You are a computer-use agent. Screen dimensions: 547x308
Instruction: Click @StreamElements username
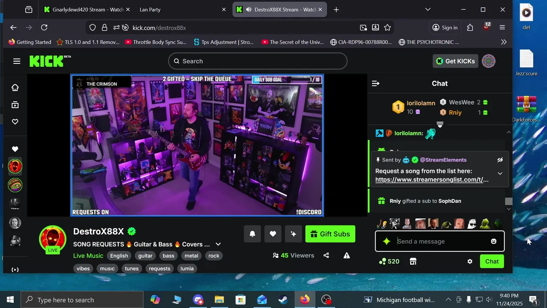pos(443,160)
